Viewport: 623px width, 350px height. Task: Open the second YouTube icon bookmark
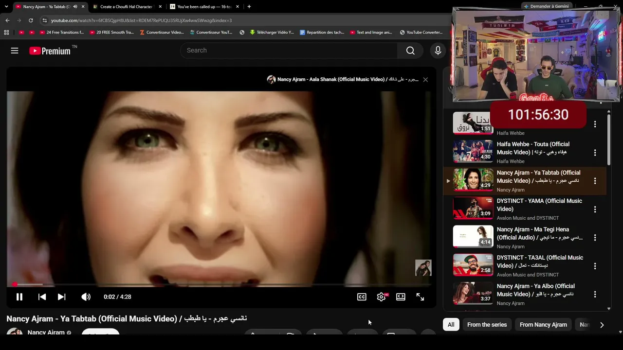pyautogui.click(x=32, y=33)
